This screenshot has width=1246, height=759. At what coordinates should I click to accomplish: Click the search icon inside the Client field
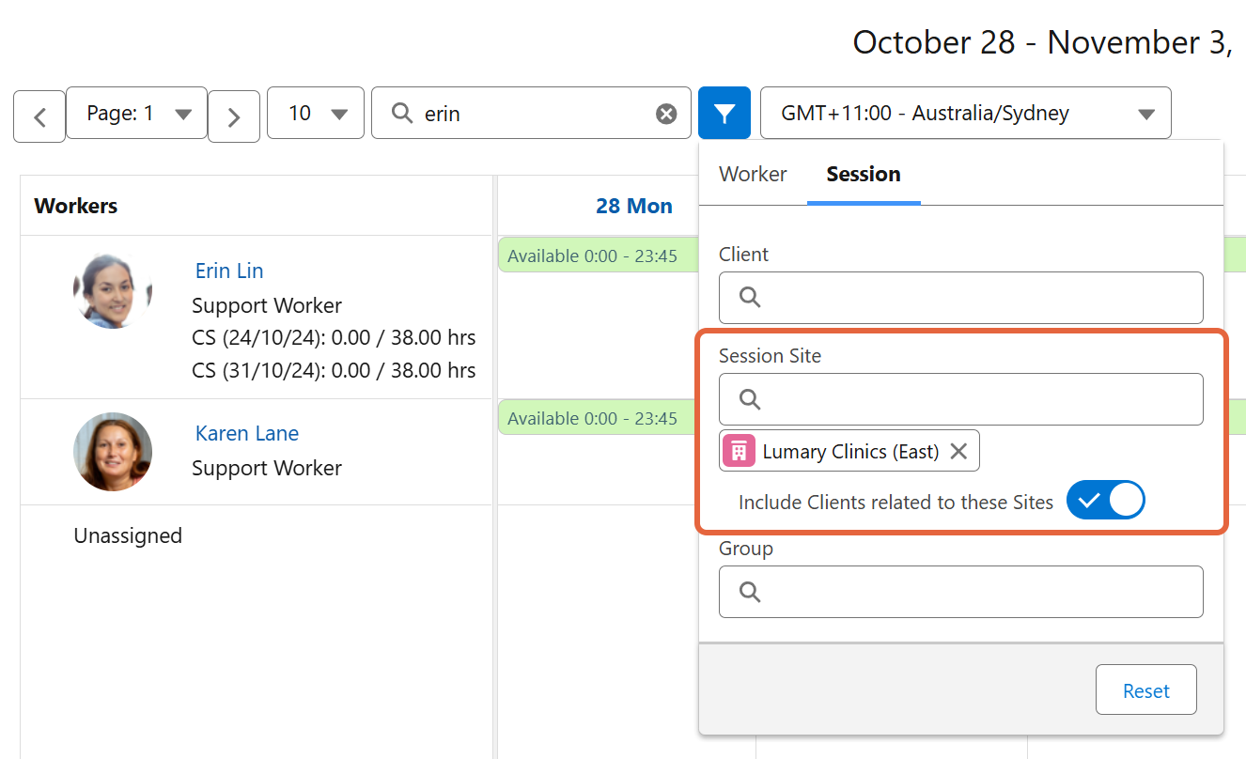click(748, 297)
